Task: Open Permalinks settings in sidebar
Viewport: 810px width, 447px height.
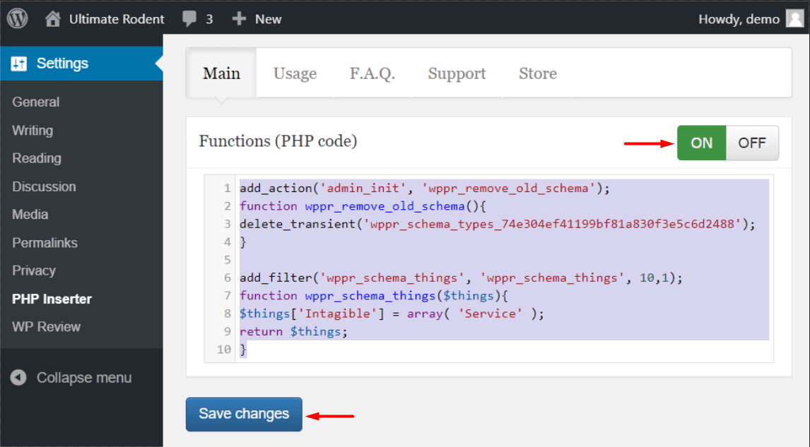Action: (45, 243)
